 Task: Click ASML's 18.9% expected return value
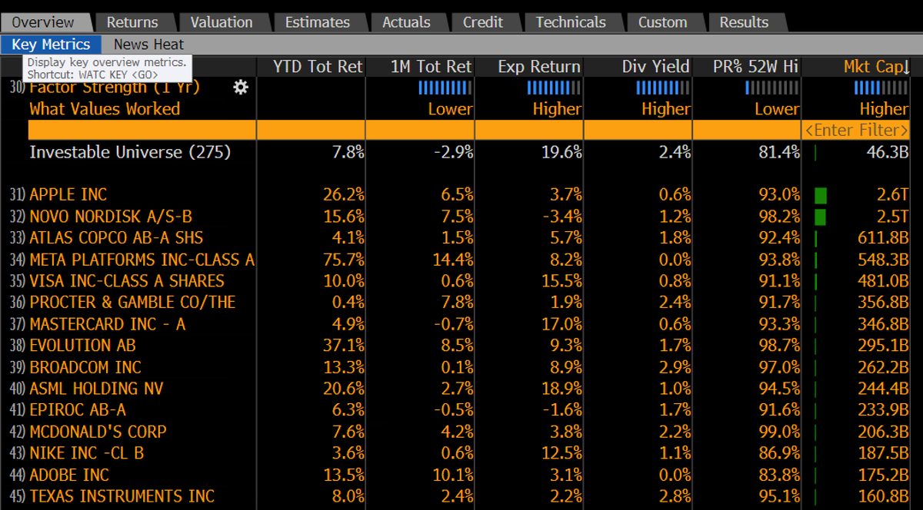point(561,389)
